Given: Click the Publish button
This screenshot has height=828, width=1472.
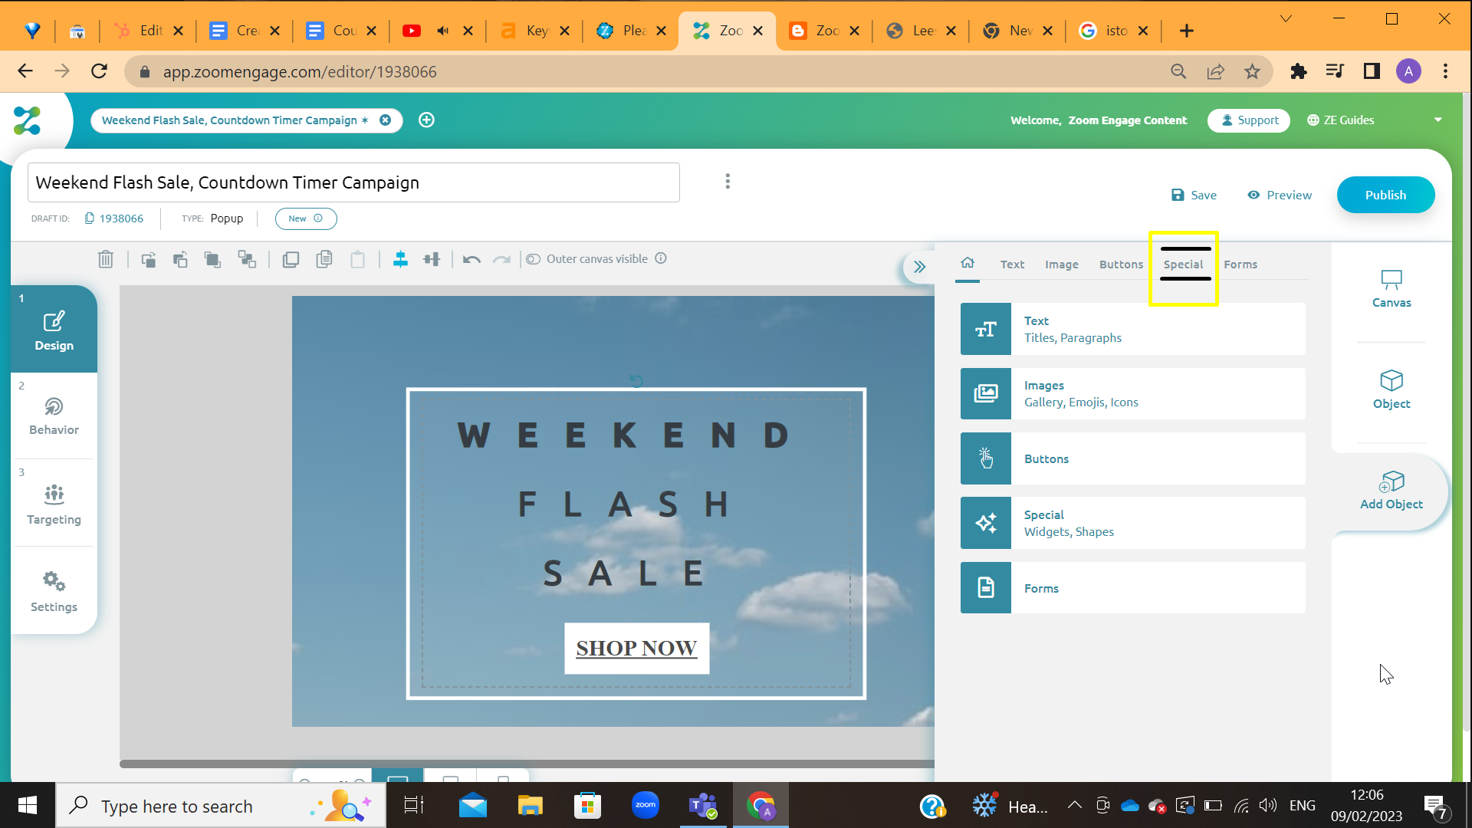Looking at the screenshot, I should (x=1385, y=195).
